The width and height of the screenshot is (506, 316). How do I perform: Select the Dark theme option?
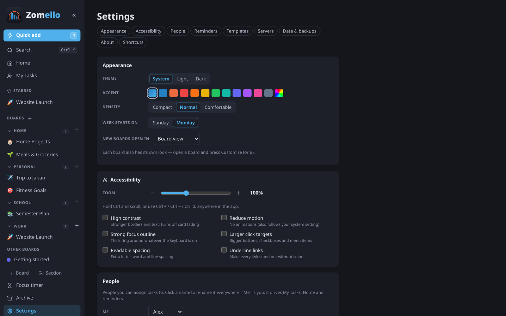point(201,79)
